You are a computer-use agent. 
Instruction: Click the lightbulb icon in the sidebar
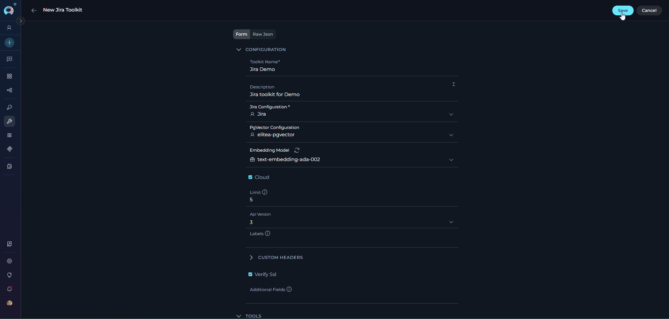pyautogui.click(x=9, y=275)
